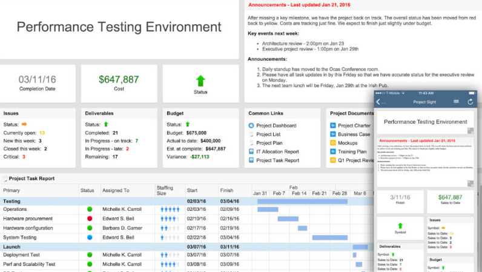Click the Project Task Report header icon
The height and width of the screenshot is (272, 482).
[6, 179]
